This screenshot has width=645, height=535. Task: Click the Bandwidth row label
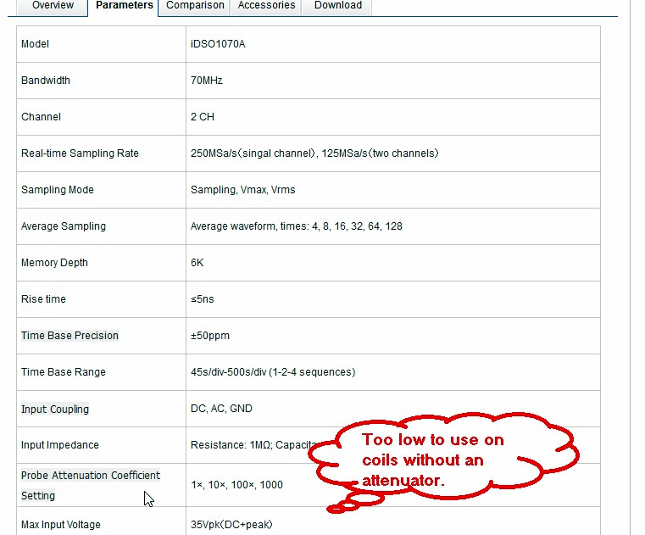pos(46,81)
